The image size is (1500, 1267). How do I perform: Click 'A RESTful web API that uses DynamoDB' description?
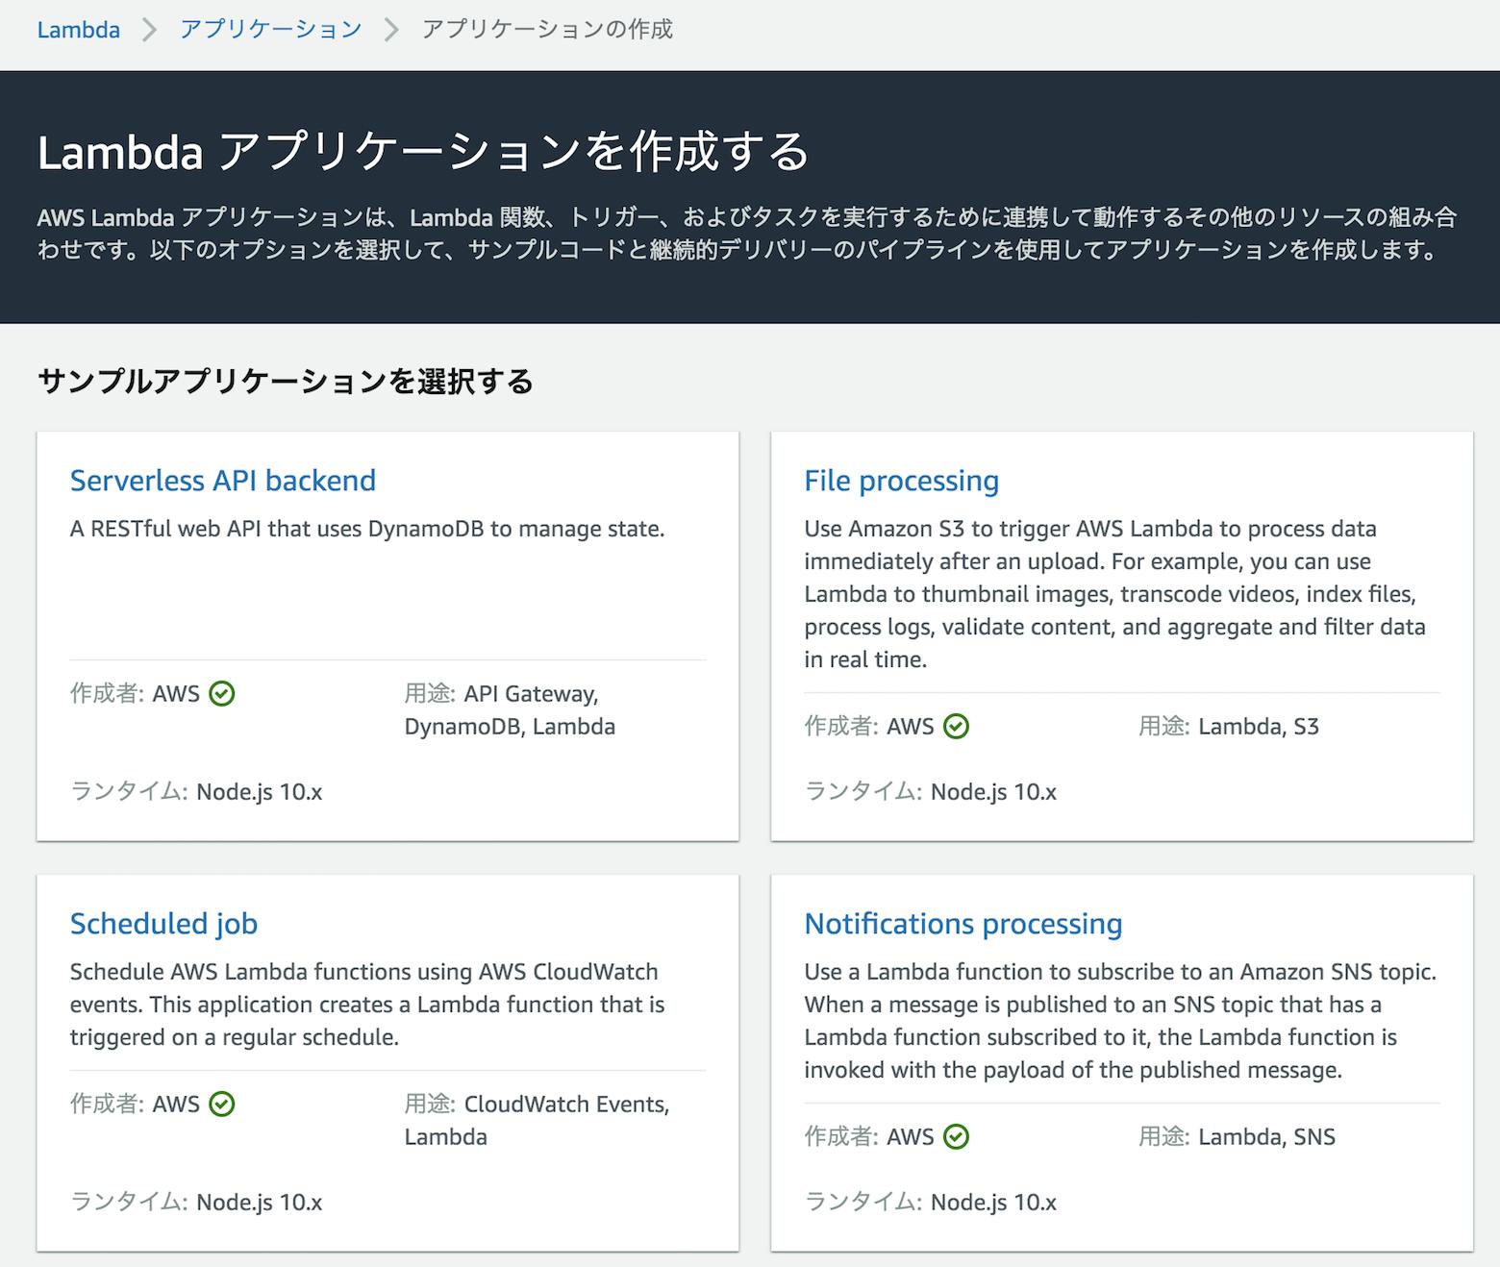point(367,529)
